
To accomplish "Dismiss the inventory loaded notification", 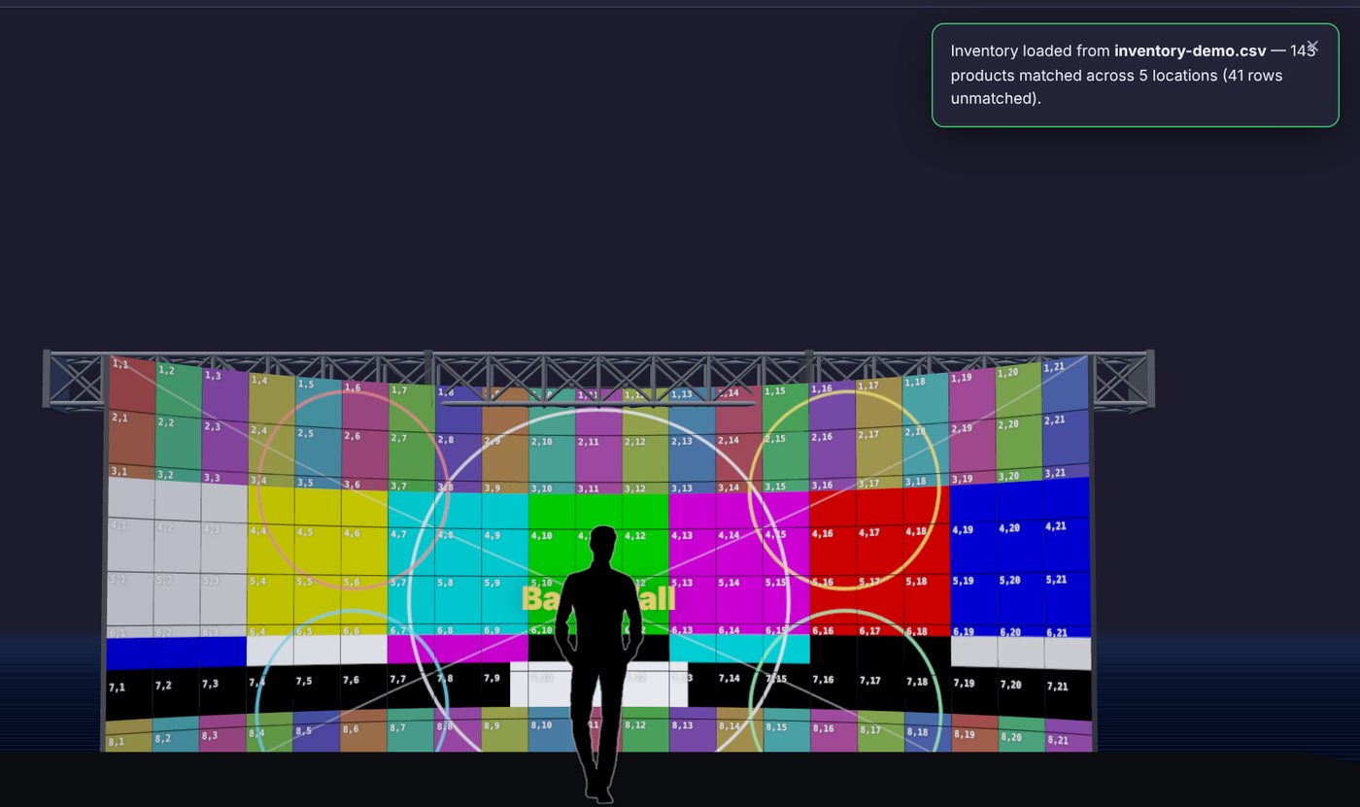I will pyautogui.click(x=1312, y=46).
